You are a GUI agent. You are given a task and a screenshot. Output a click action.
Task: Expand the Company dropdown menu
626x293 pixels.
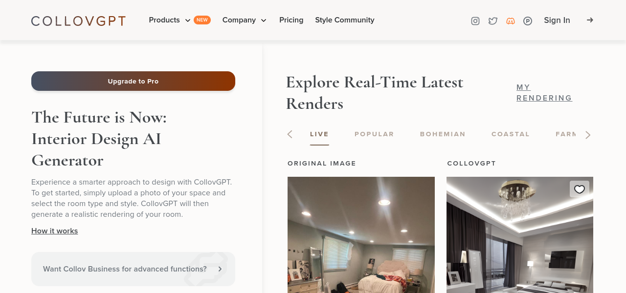(x=244, y=20)
